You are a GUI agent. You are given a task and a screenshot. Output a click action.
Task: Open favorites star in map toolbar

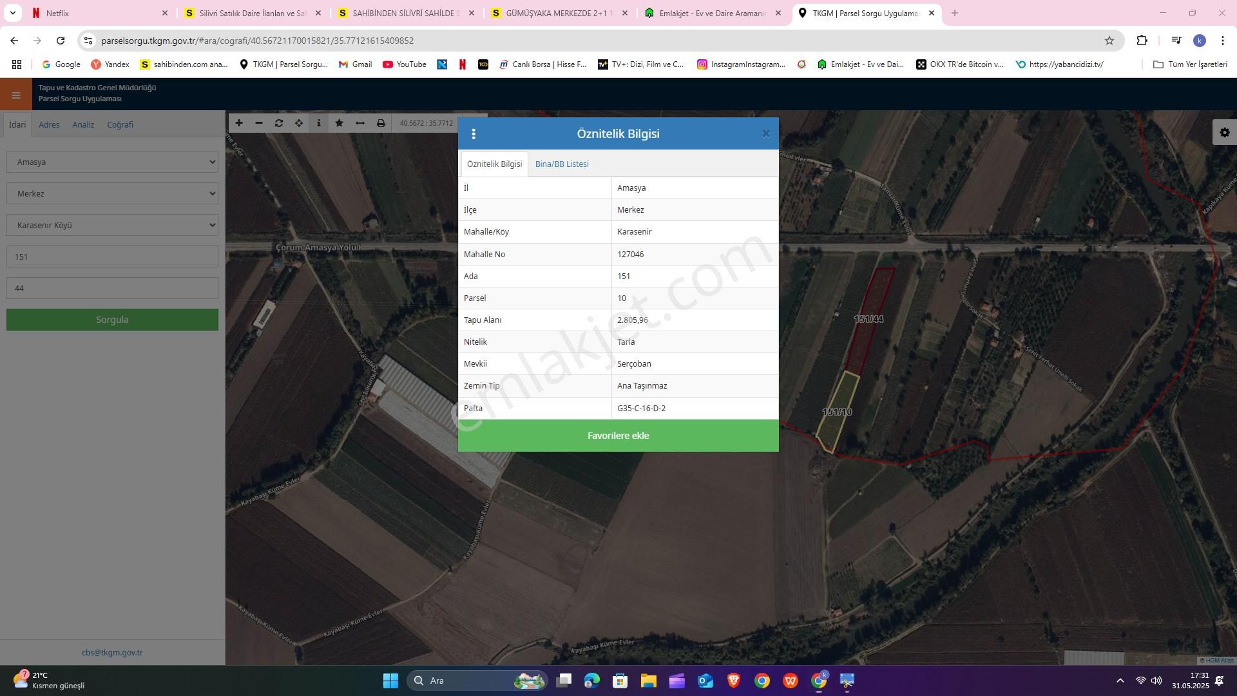[339, 123]
